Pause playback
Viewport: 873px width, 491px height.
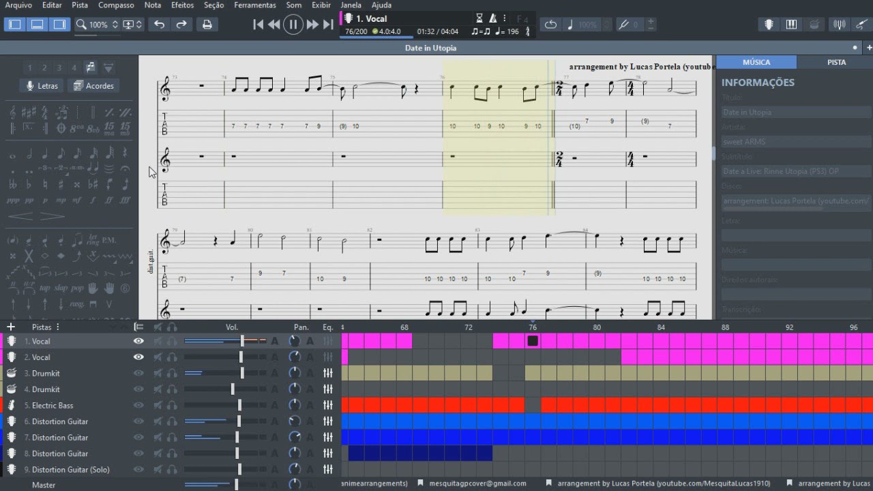(293, 25)
